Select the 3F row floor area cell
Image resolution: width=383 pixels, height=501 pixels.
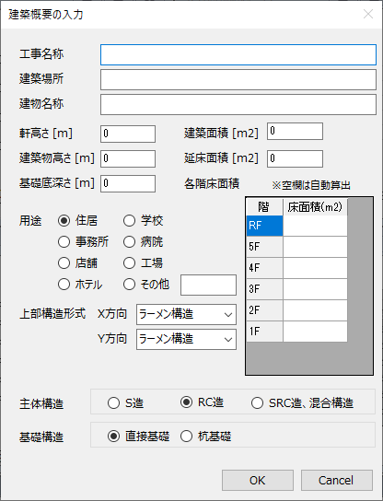click(315, 289)
